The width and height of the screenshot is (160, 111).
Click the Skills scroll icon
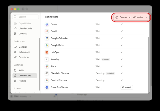(x=15, y=70)
